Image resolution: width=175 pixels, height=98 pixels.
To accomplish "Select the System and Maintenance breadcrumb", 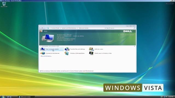I will point(69,28).
